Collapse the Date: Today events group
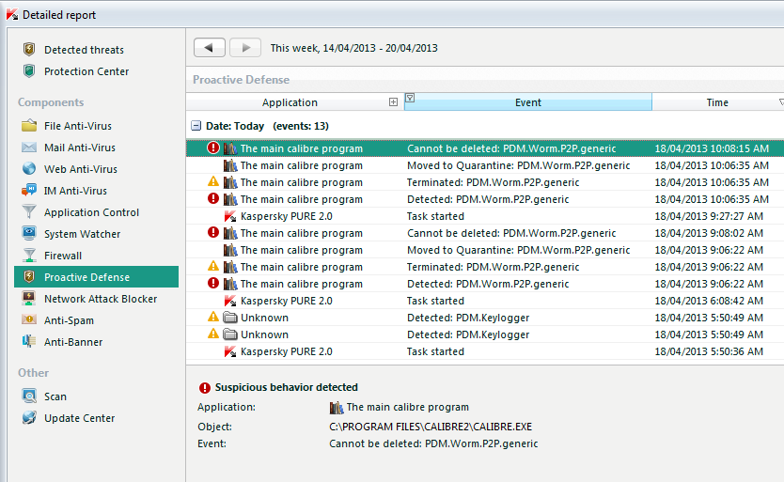The image size is (784, 482). (196, 126)
